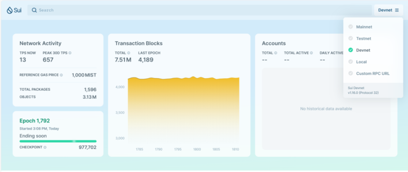This screenshot has height=172, width=408.
Task: Click the checkpoint number 977,702
Action: click(87, 147)
